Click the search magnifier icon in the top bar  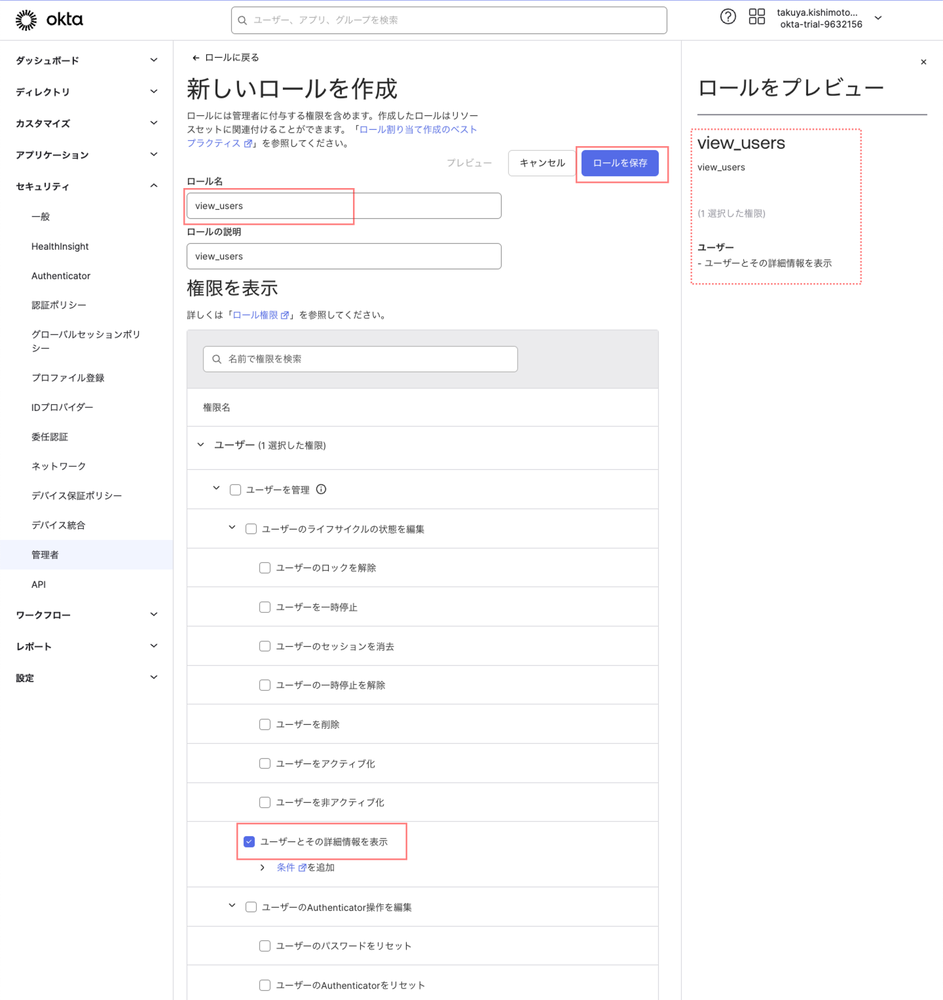coord(242,20)
